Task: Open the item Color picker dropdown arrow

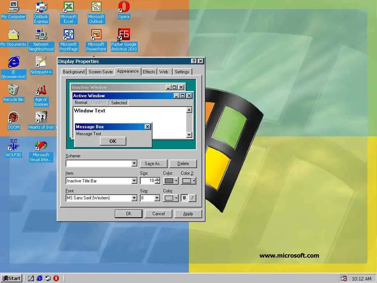Action: (x=176, y=181)
